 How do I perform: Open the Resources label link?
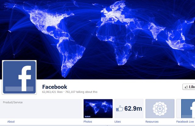pos(152,122)
